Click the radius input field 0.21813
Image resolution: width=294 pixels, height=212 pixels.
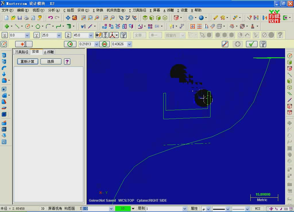(x=86, y=44)
